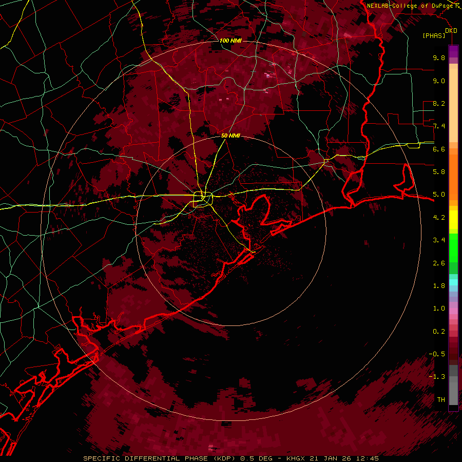Click the [PHAS] unit label
The width and height of the screenshot is (462, 462).
click(434, 35)
